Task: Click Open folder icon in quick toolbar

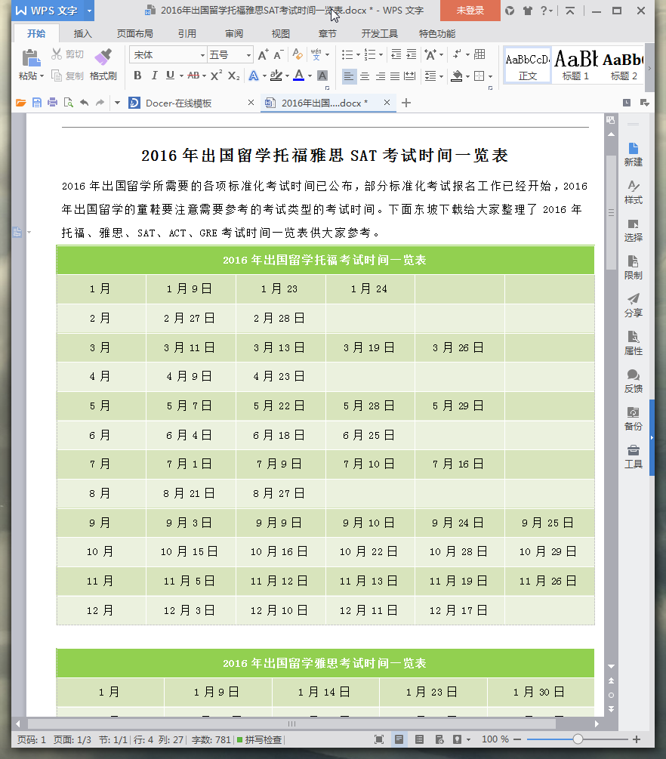Action: pyautogui.click(x=21, y=103)
